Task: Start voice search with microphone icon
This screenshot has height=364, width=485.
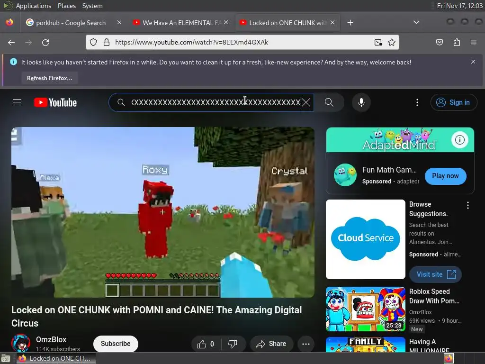Action: pyautogui.click(x=361, y=102)
